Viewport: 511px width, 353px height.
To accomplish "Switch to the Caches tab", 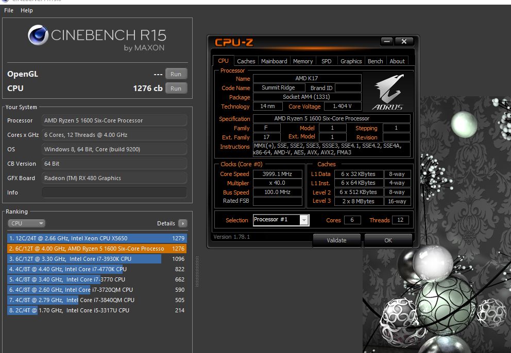I will coord(246,61).
